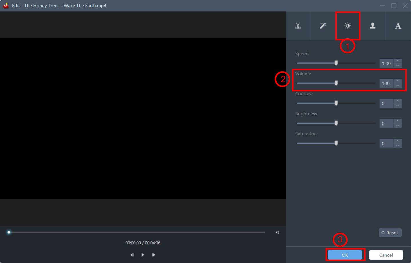
Task: Click the Volume slider handle
Action: 336,83
